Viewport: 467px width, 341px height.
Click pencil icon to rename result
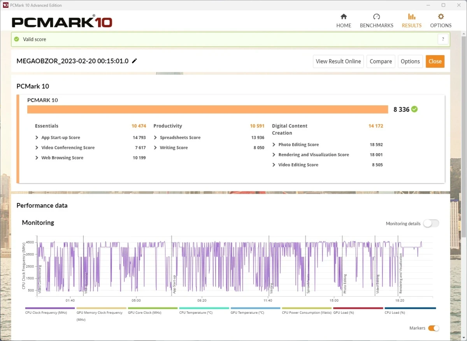point(135,61)
